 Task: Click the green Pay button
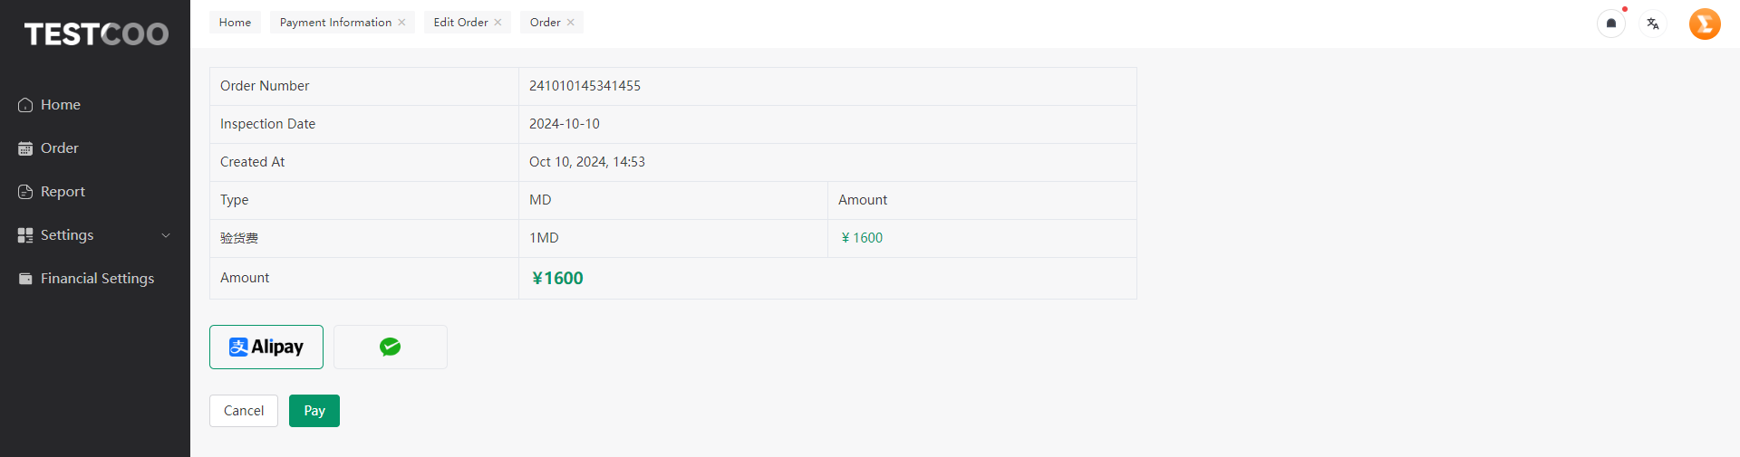coord(314,411)
